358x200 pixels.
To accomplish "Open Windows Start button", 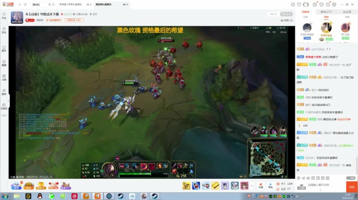I will tap(5, 196).
